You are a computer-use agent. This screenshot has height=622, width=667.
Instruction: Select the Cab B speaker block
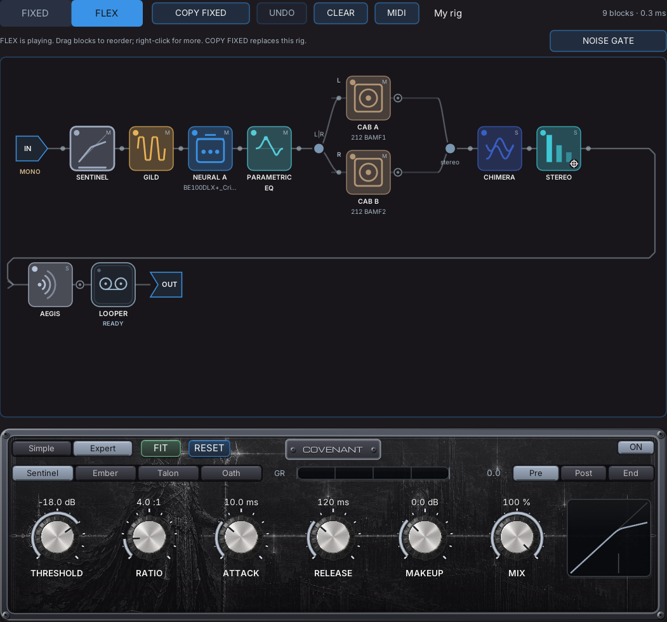click(368, 172)
